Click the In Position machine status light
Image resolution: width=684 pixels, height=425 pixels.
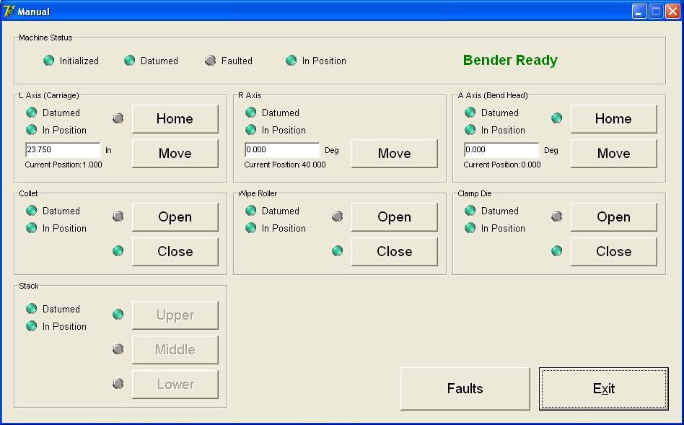(291, 61)
